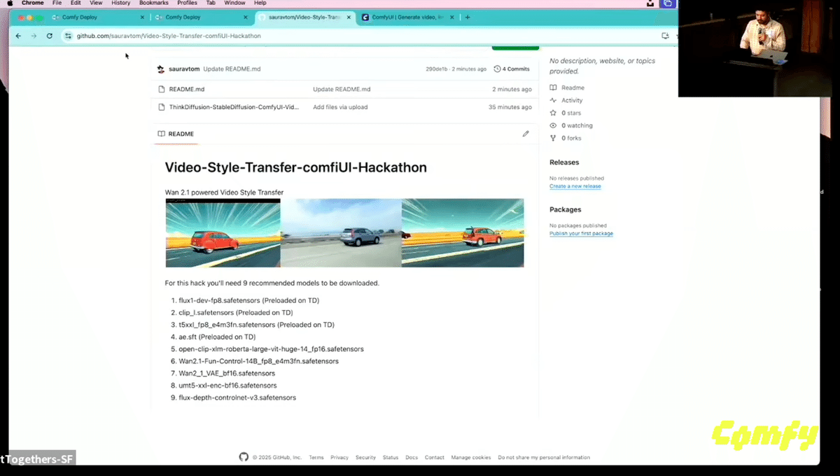Click the style transfer car image in README
This screenshot has width=840, height=476.
click(x=344, y=232)
